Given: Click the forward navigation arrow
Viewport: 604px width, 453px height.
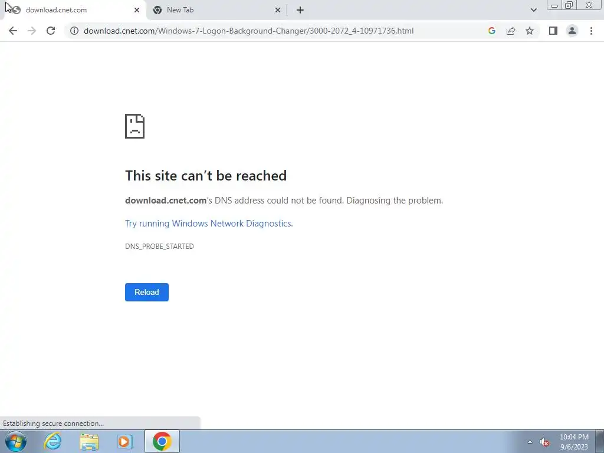Looking at the screenshot, I should coord(32,31).
